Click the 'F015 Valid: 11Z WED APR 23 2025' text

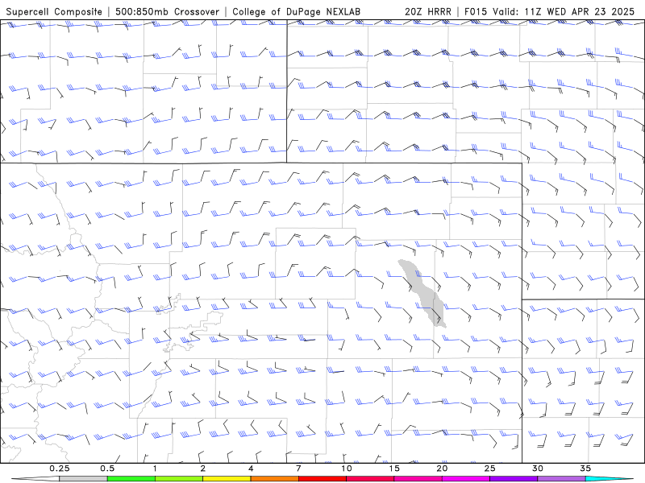point(550,11)
